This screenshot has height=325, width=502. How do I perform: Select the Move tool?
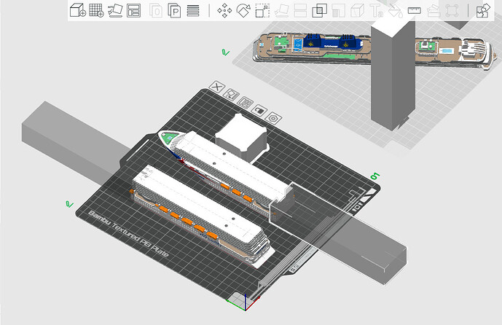click(x=224, y=10)
